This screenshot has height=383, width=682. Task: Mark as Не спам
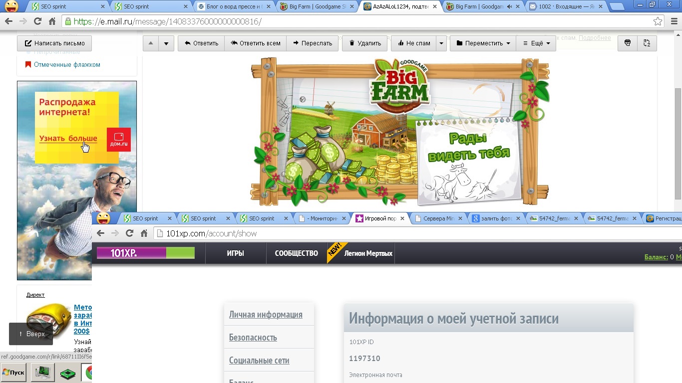[414, 43]
